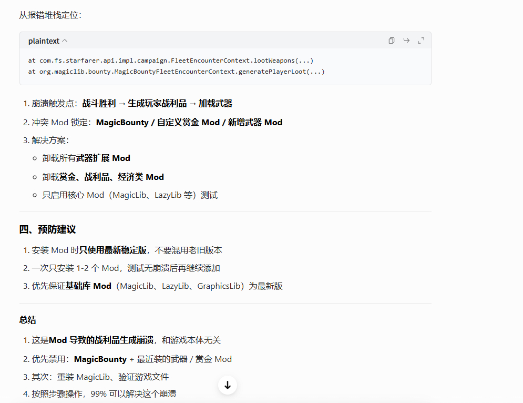
Task: Copy the plaintext code block contents
Action: coord(392,41)
